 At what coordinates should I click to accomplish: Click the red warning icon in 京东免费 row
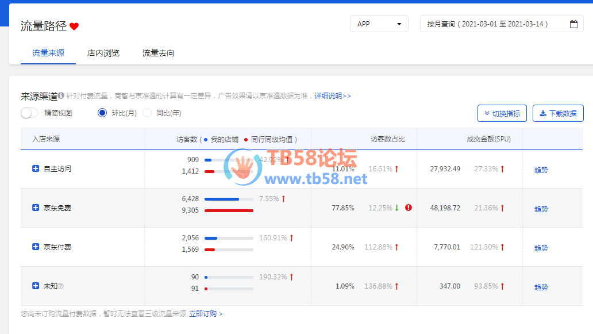point(409,208)
